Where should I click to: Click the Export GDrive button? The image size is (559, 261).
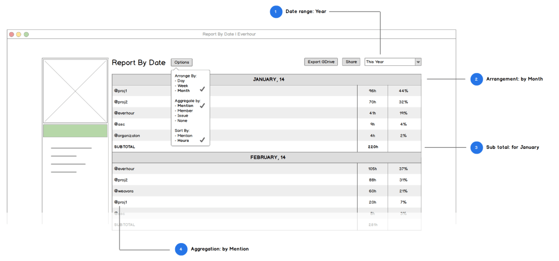(322, 62)
